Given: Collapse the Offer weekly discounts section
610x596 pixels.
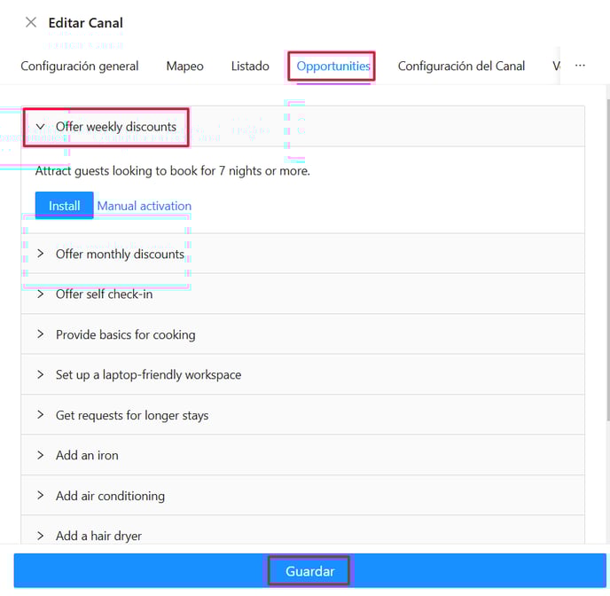Looking at the screenshot, I should pyautogui.click(x=41, y=127).
